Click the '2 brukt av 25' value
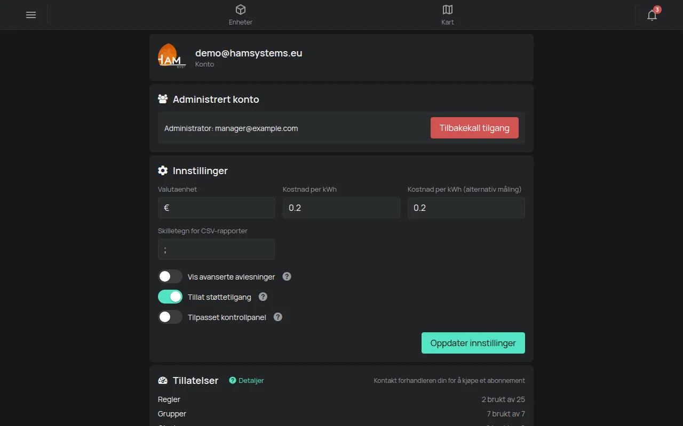683x426 pixels. [503, 399]
